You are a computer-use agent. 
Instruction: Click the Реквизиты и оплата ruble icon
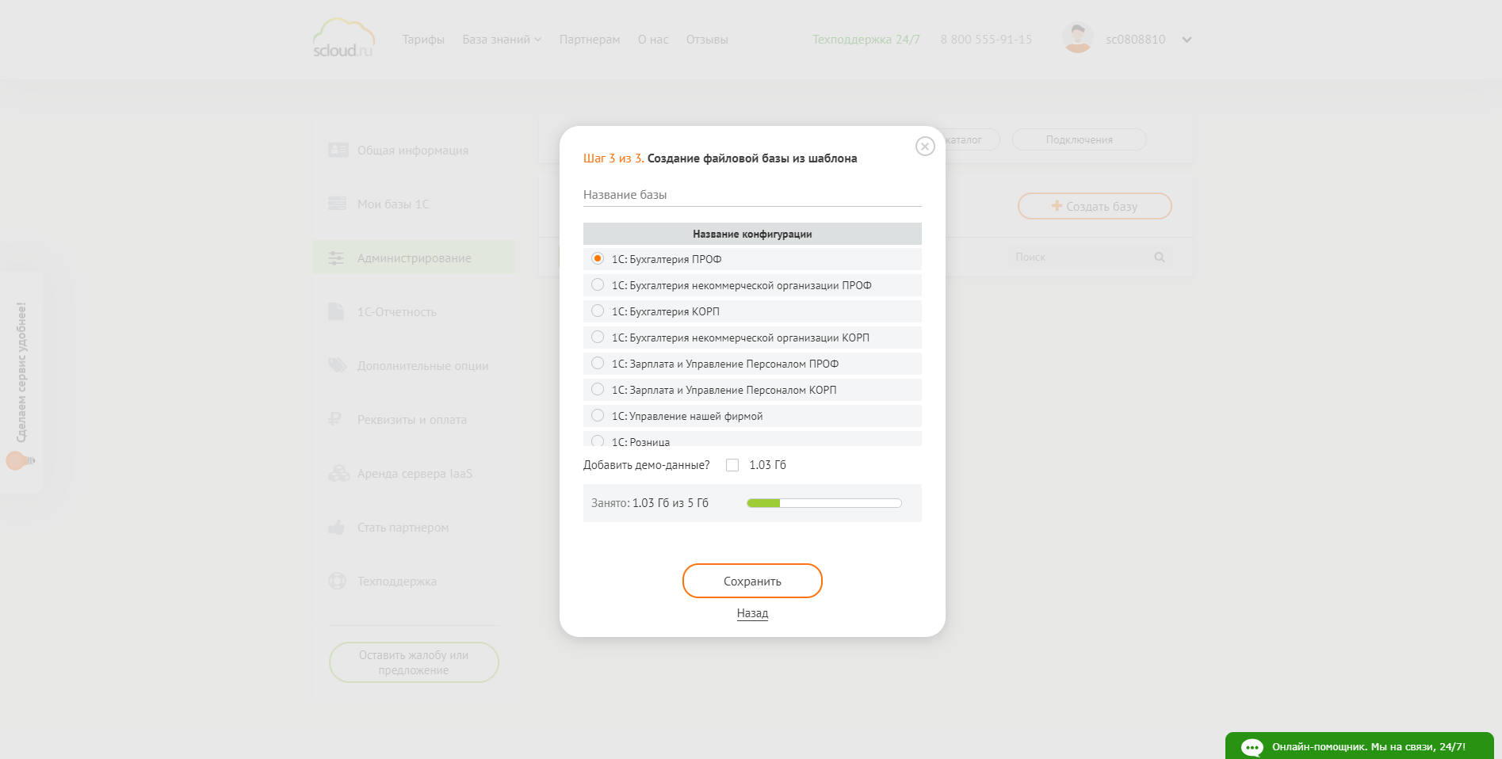point(334,419)
